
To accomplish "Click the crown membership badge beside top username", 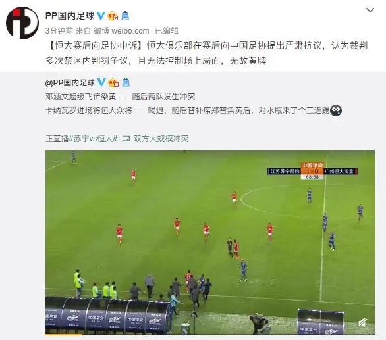I will pyautogui.click(x=113, y=16).
